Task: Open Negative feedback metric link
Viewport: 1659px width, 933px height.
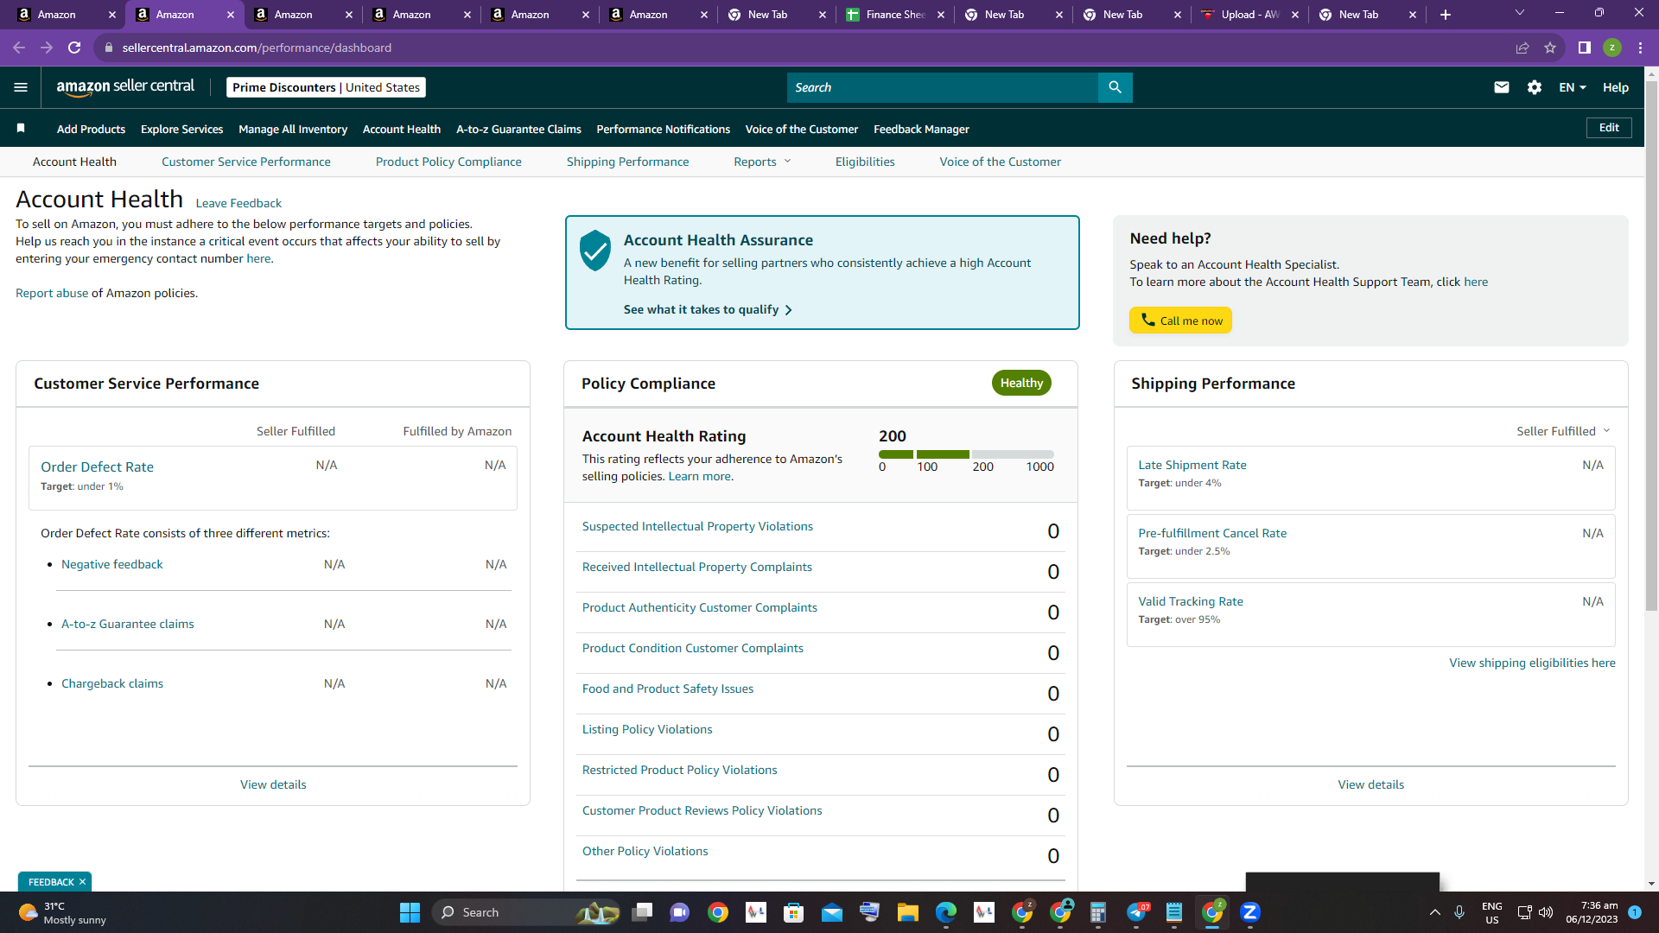Action: pos(111,564)
